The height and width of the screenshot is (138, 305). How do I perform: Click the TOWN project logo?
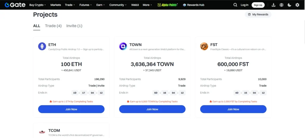[x=123, y=46]
